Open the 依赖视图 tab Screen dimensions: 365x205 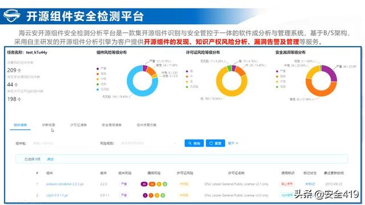coord(48,125)
